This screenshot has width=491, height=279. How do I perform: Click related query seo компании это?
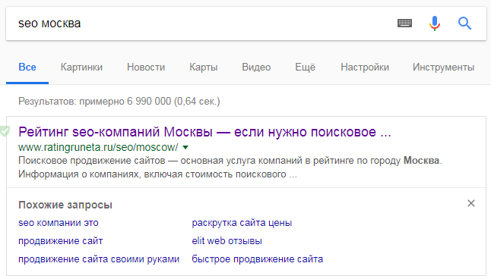point(59,223)
